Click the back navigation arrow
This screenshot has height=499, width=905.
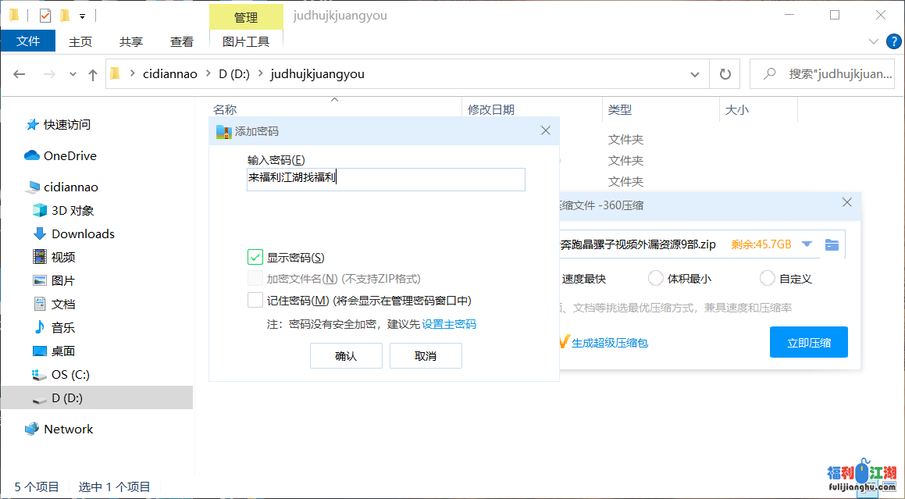point(19,73)
